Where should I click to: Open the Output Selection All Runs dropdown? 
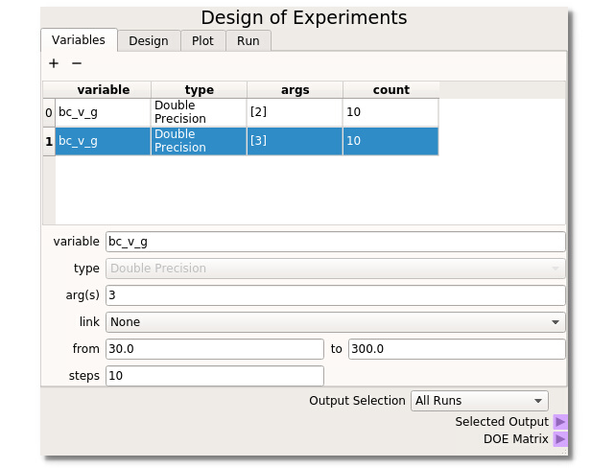click(479, 401)
